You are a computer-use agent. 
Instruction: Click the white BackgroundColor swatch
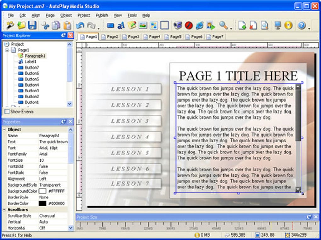click(42, 191)
